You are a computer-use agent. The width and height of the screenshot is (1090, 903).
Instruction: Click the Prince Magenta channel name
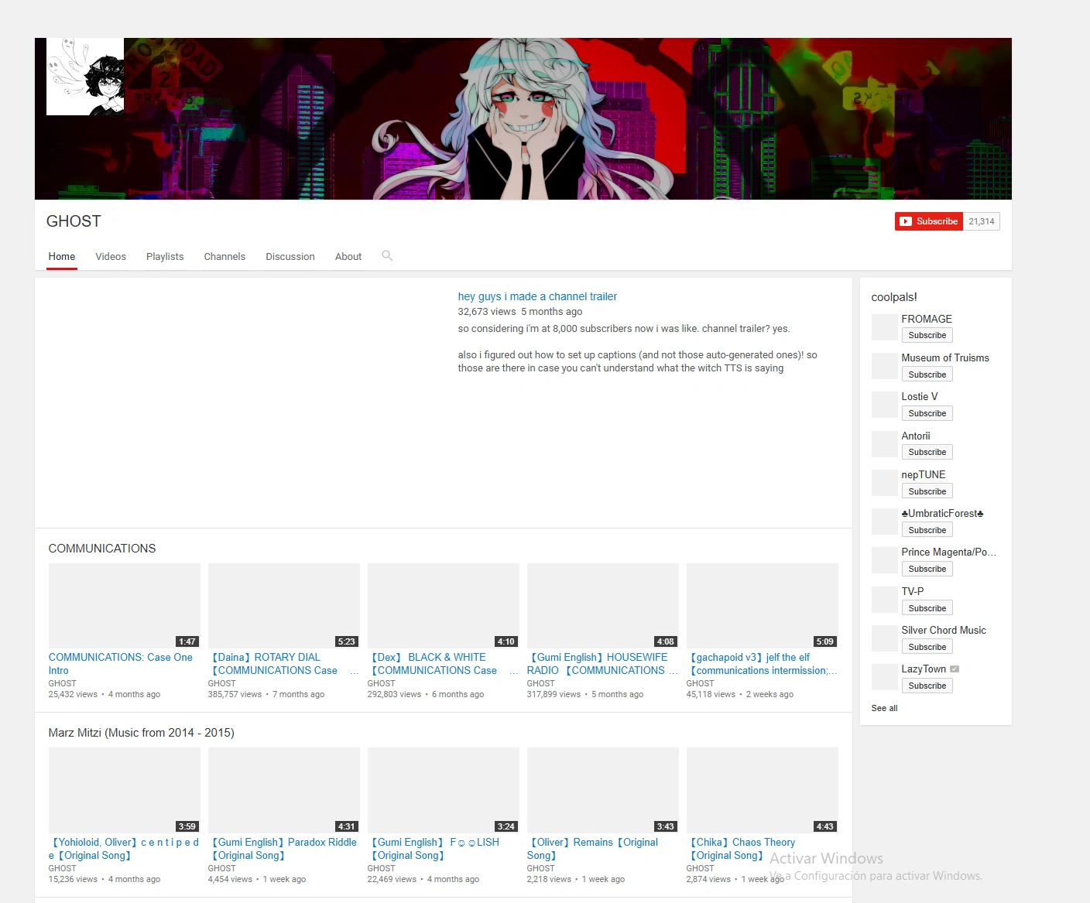[x=948, y=552]
